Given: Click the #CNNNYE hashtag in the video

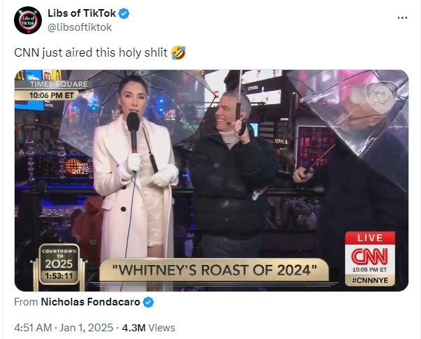Looking at the screenshot, I should 370,280.
